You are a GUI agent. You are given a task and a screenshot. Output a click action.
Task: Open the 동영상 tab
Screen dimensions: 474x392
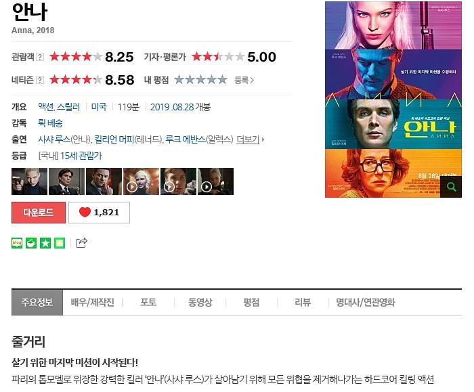click(200, 302)
